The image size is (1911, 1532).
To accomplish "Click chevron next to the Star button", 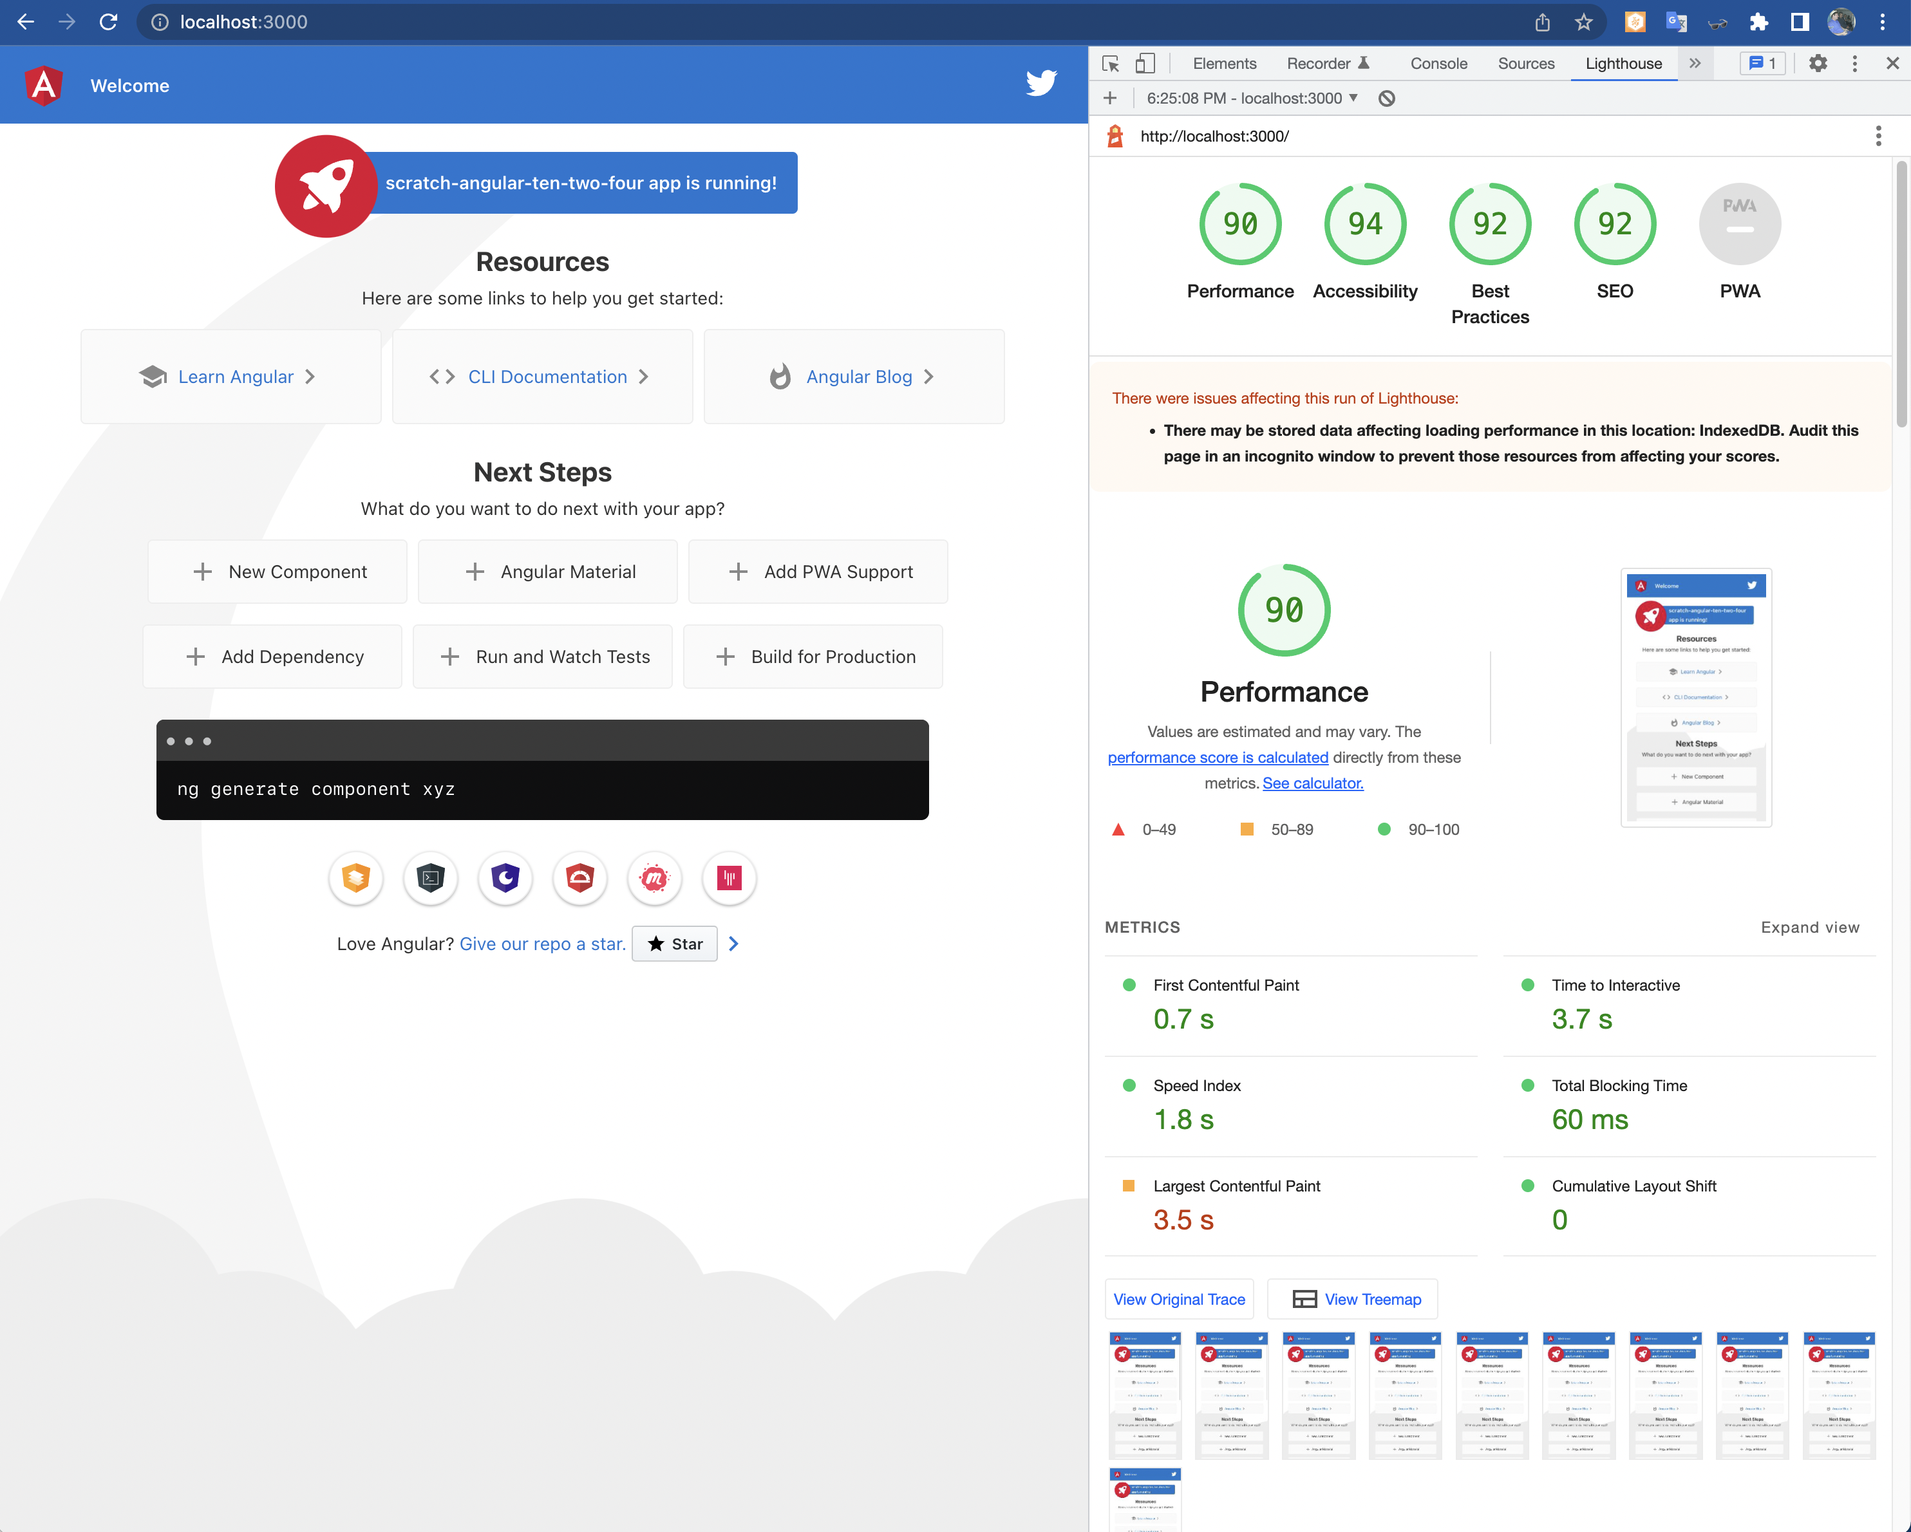I will pyautogui.click(x=733, y=944).
